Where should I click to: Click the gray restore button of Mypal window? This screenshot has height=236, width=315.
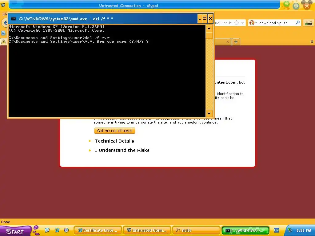pos(296,6)
